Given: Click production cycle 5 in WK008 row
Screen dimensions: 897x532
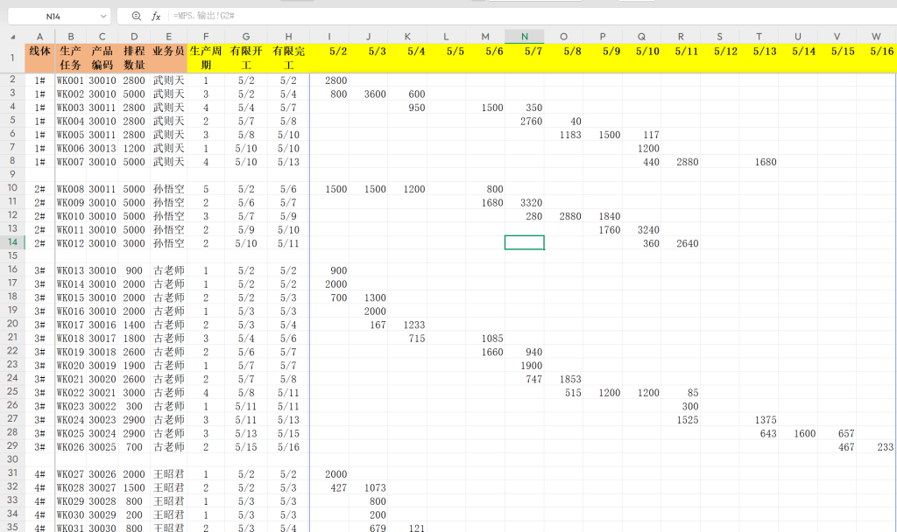Looking at the screenshot, I should pos(205,189).
